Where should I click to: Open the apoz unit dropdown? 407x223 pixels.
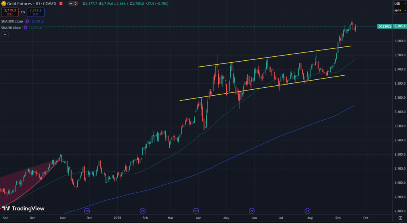398,11
